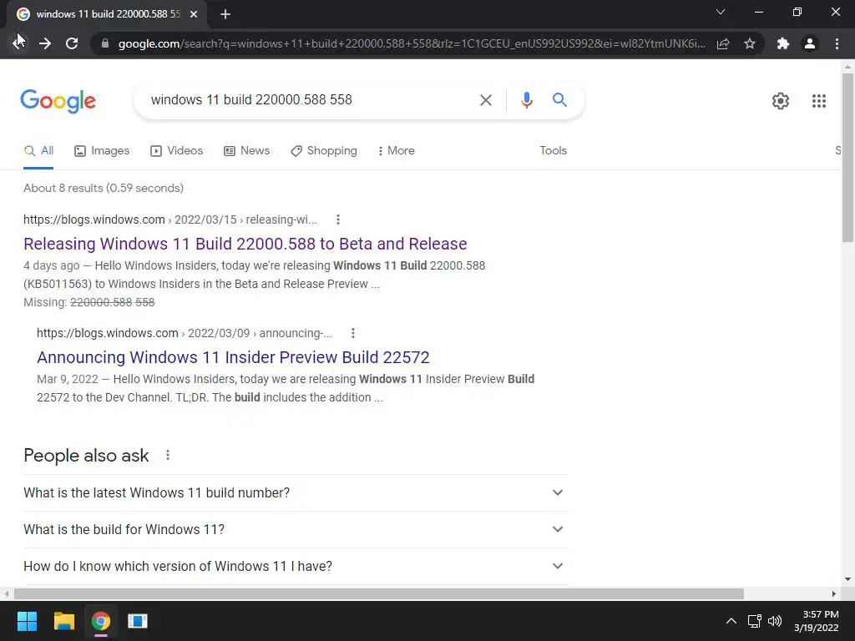Open the blue window app on the taskbar

pos(138,621)
